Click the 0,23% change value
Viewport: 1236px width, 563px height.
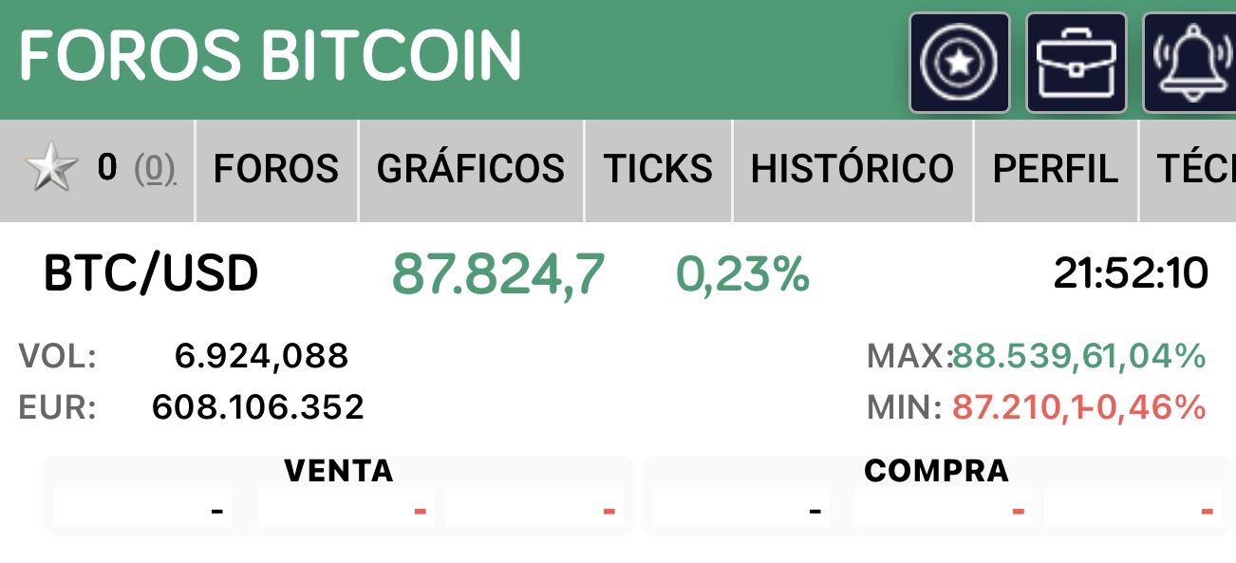click(742, 273)
